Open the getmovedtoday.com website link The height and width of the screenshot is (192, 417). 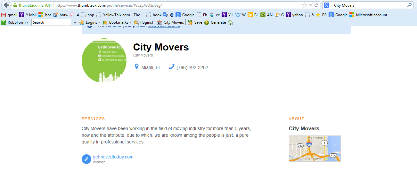pos(113,157)
